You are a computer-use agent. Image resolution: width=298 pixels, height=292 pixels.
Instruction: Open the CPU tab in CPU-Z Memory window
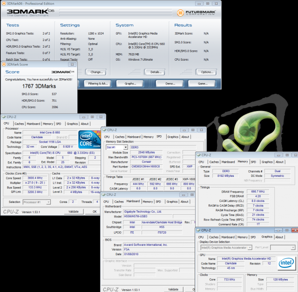(201, 162)
